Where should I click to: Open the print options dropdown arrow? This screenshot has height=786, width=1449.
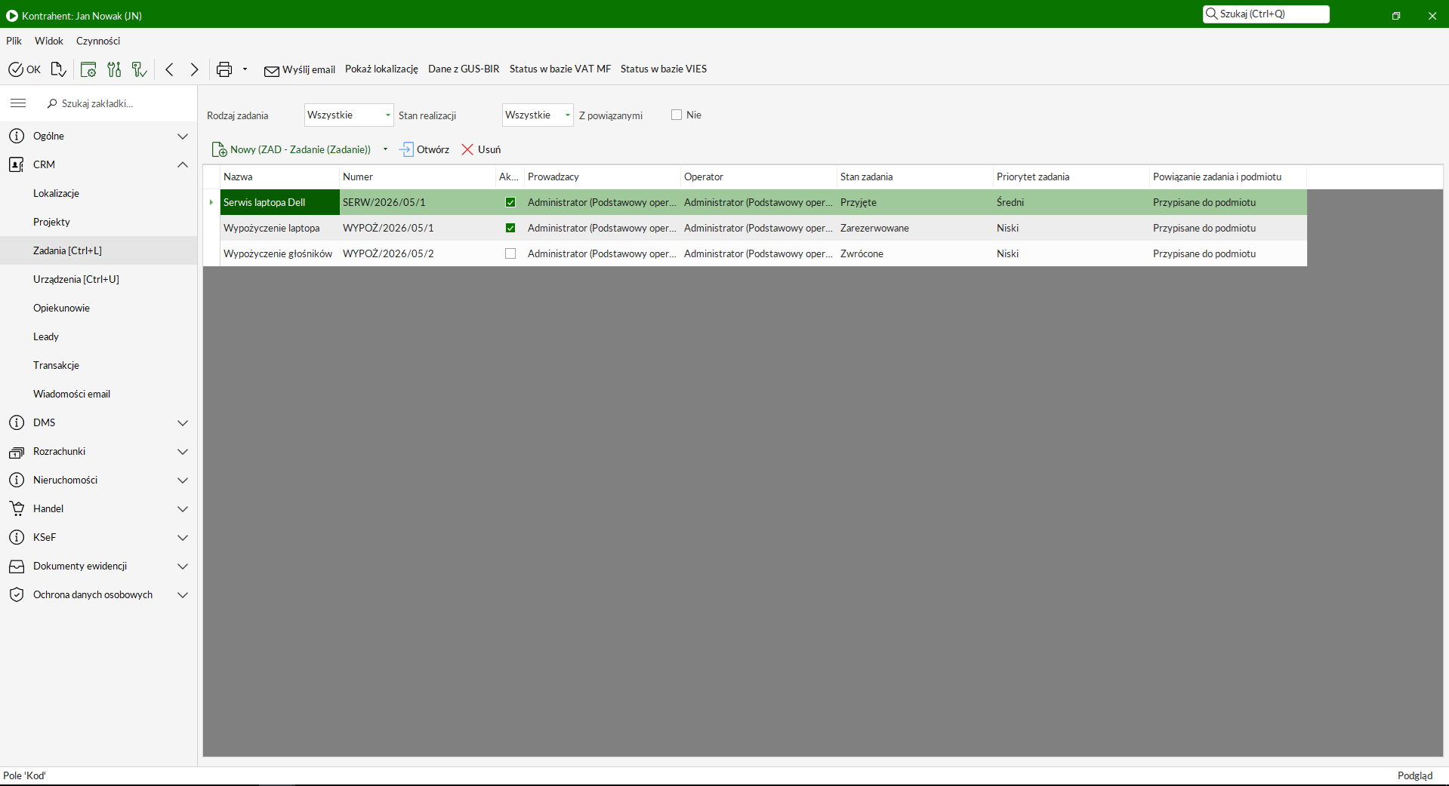point(245,69)
